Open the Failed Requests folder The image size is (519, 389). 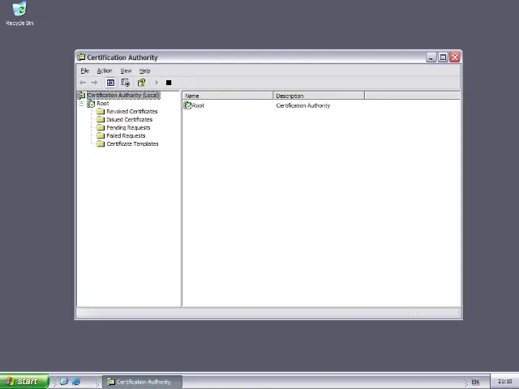(x=126, y=136)
